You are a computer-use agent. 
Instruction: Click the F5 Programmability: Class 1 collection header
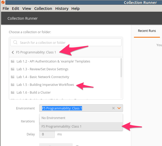pos(36,52)
